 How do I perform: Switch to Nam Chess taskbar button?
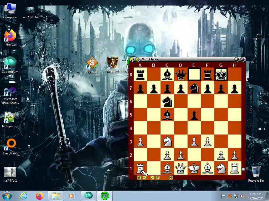point(105,196)
